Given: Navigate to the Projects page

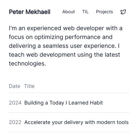Looking at the screenshot, I should click(105, 12).
